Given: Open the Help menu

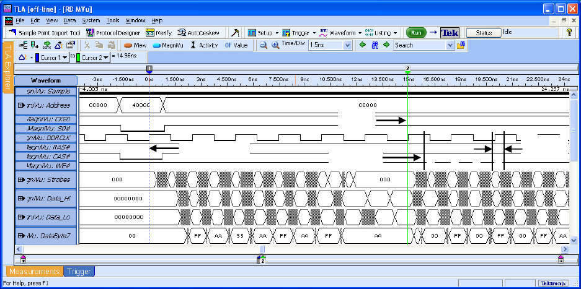Looking at the screenshot, I should point(157,20).
